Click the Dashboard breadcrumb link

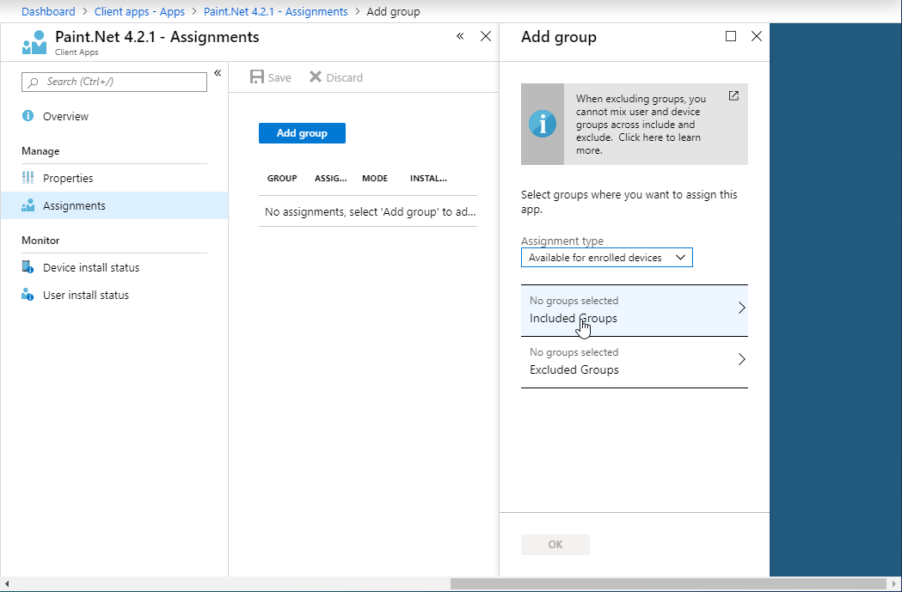pos(48,12)
